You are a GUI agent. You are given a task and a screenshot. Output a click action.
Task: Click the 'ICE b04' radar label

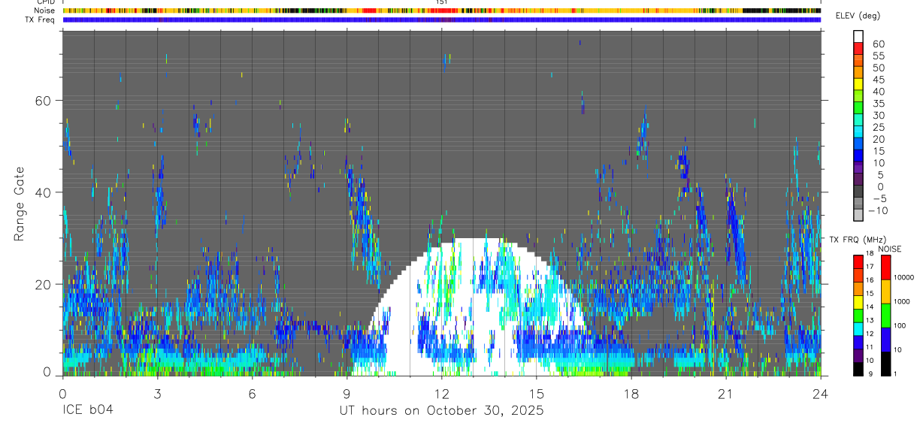coord(88,411)
